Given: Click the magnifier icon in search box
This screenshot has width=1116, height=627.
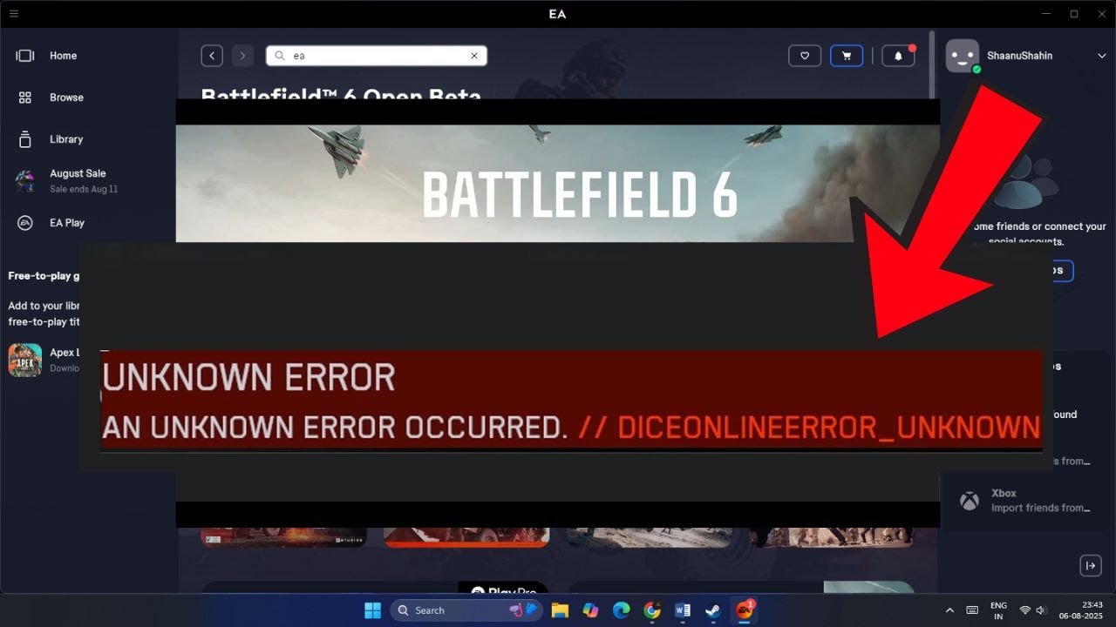Looking at the screenshot, I should (x=280, y=56).
